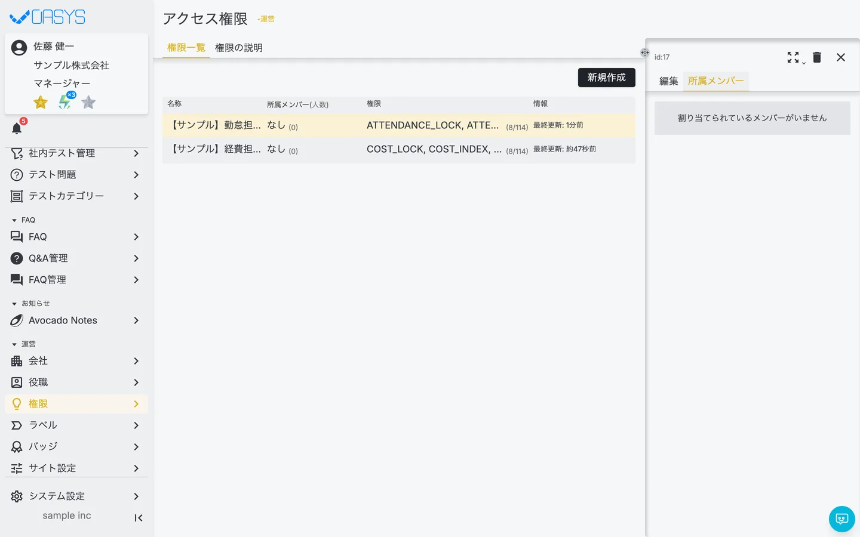This screenshot has width=860, height=537.
Task: Open the notification bell icon
Action: (17, 128)
